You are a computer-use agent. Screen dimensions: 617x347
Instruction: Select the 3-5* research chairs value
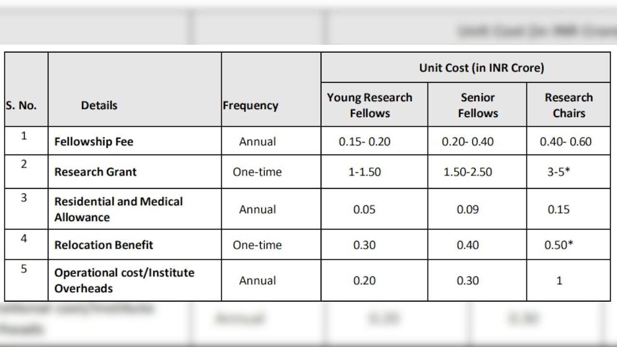pos(559,172)
